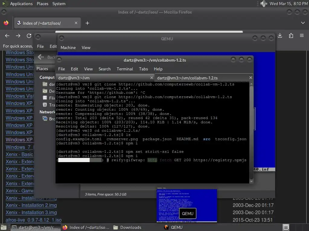This screenshot has height=231, width=309.
Task: Open terminal Search menu
Action: coord(104,69)
